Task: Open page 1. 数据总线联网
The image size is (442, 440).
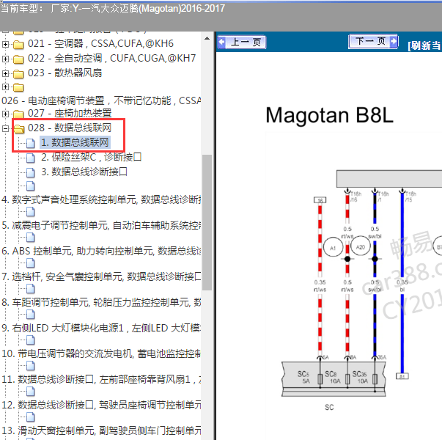Action: point(75,142)
